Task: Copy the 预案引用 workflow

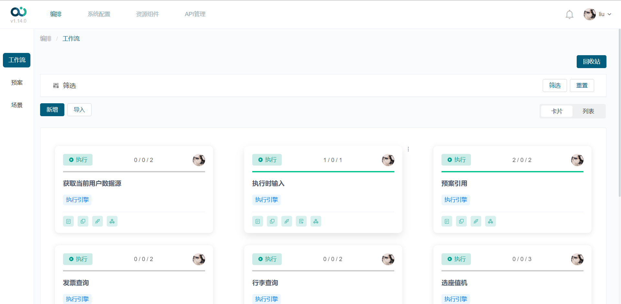Action: [x=461, y=221]
